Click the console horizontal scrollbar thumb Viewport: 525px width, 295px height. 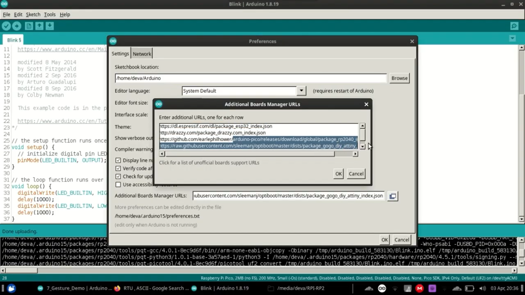tap(21, 270)
